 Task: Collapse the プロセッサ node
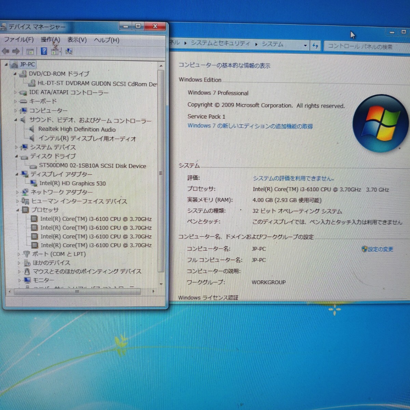coord(18,210)
